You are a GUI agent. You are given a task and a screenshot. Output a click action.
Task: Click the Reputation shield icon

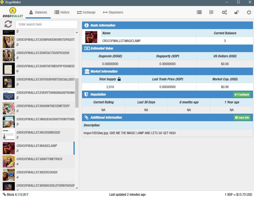click(x=86, y=94)
